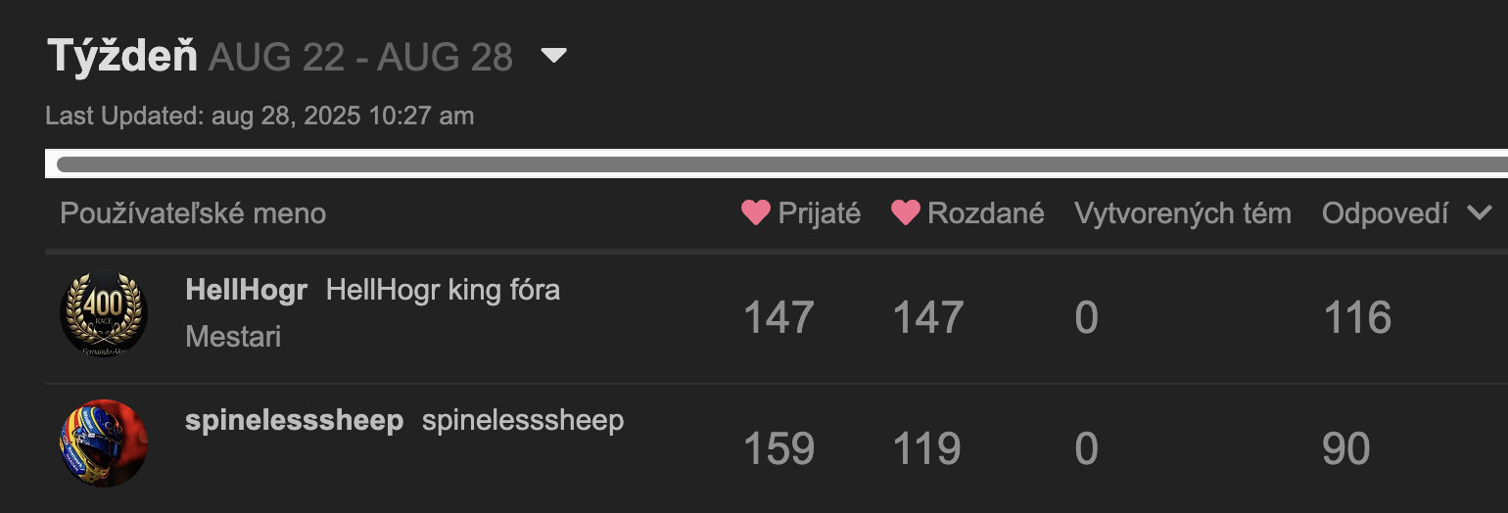
Task: Click the AUG 22 - AUG 28 date range
Action: coord(360,58)
